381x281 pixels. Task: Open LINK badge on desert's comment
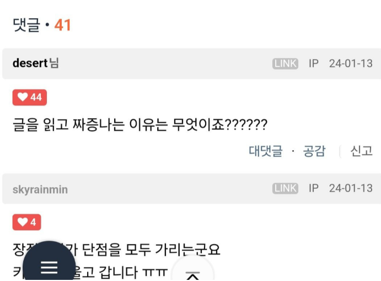click(285, 63)
